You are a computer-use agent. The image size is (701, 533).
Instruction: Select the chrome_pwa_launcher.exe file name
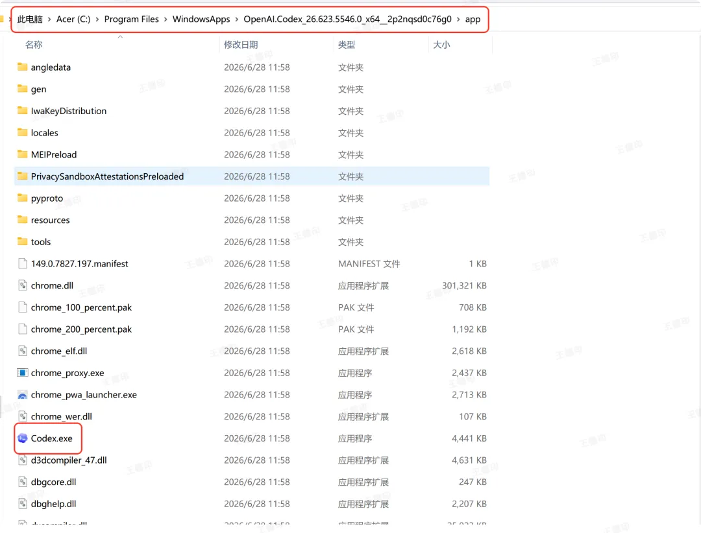click(84, 395)
